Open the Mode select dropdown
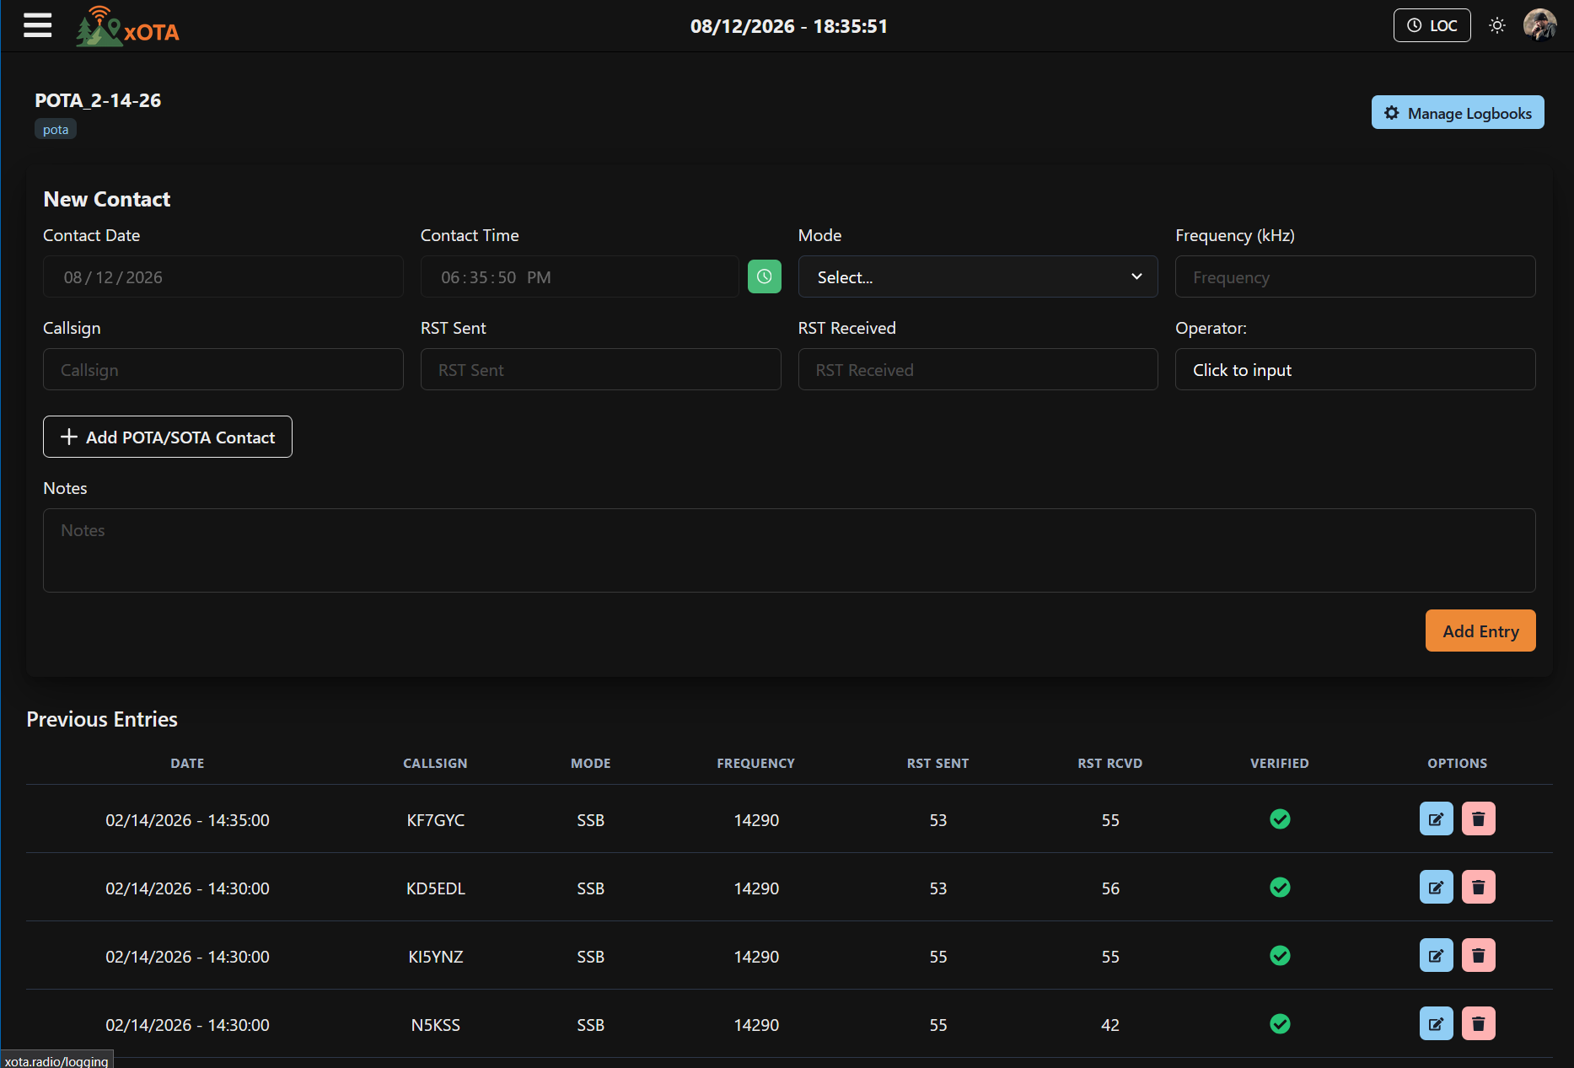1574x1068 pixels. pyautogui.click(x=977, y=276)
